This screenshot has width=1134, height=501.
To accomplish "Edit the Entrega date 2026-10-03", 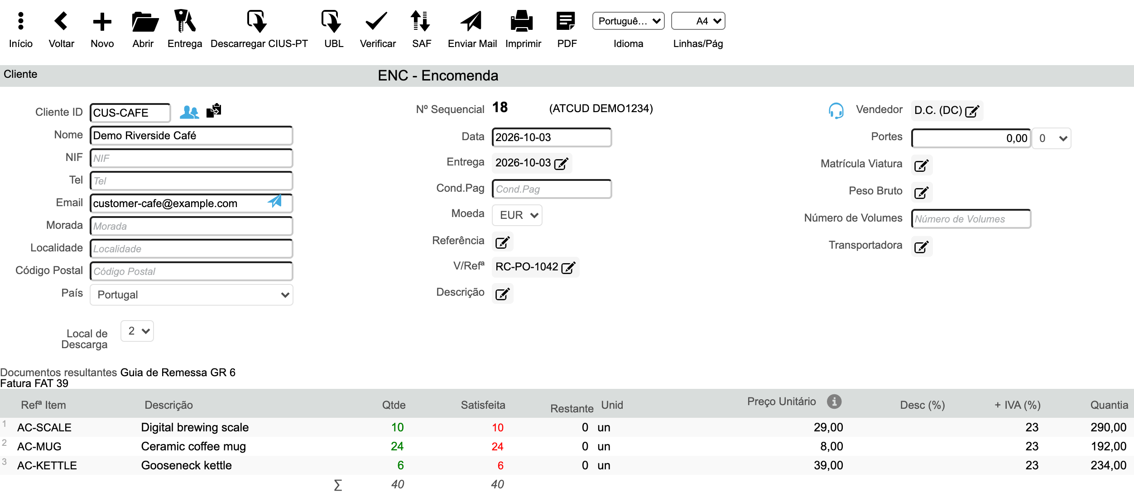I will (561, 164).
